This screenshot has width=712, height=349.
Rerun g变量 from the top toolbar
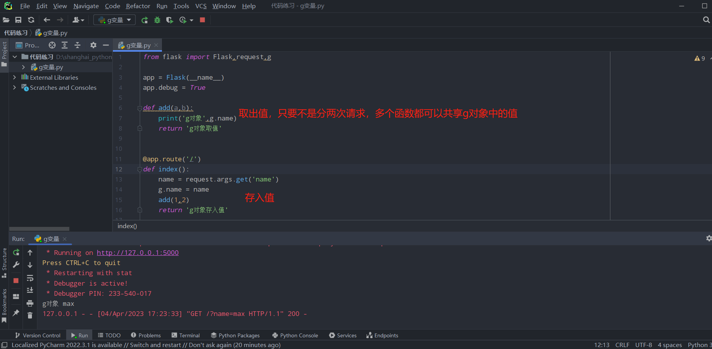pyautogui.click(x=144, y=20)
